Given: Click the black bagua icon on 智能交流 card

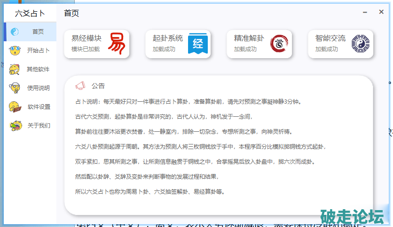Looking at the screenshot, I should (x=361, y=44).
